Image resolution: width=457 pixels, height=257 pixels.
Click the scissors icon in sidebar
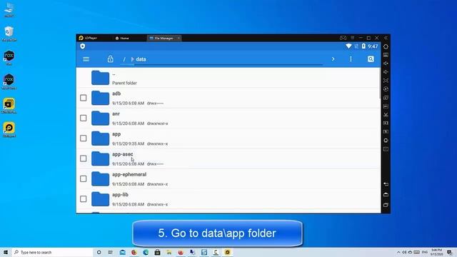click(x=386, y=115)
